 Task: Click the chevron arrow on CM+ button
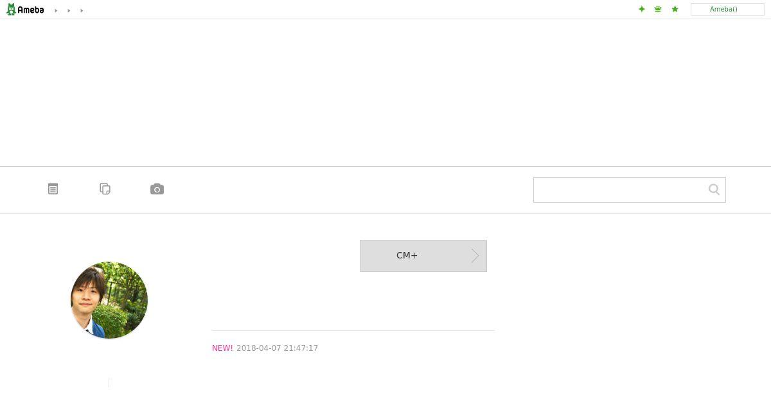(x=475, y=256)
